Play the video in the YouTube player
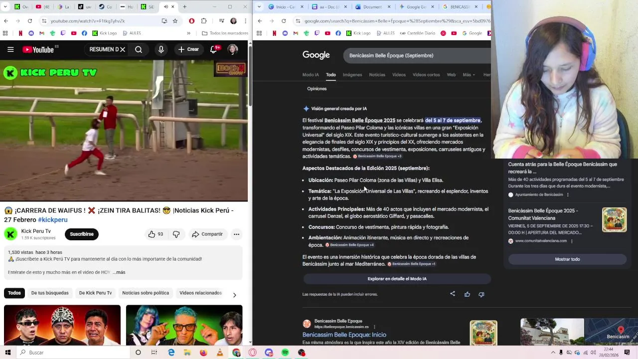 tap(124, 131)
